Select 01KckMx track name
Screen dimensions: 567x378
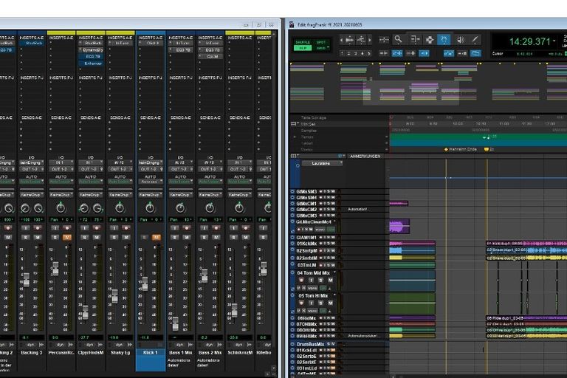pos(306,244)
